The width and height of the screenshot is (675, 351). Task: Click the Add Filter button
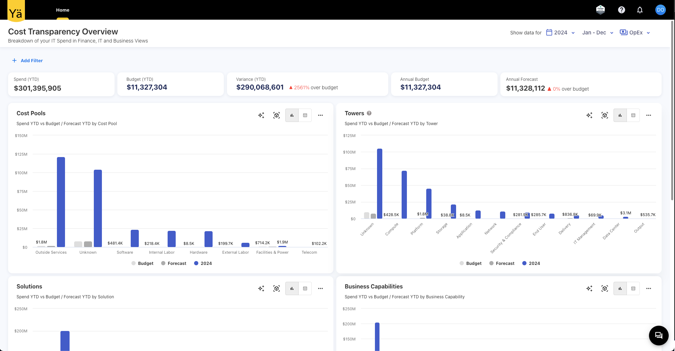click(x=27, y=60)
